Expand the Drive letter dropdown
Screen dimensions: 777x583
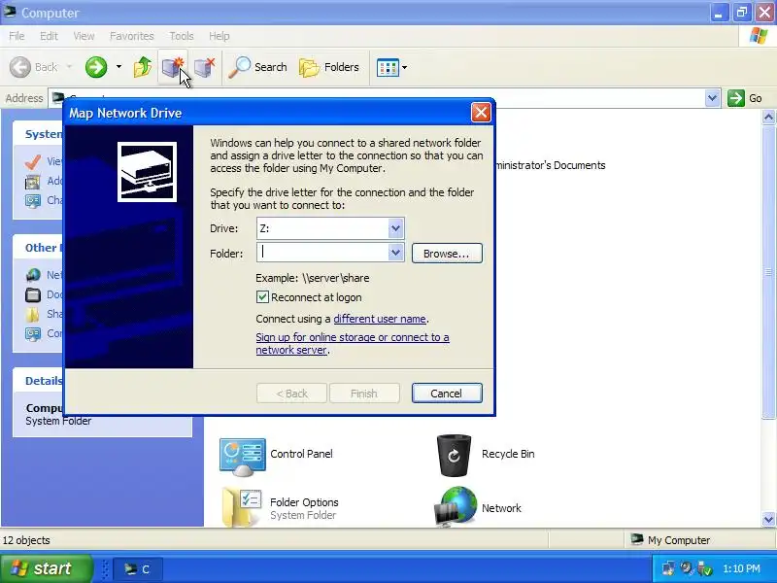coord(395,228)
